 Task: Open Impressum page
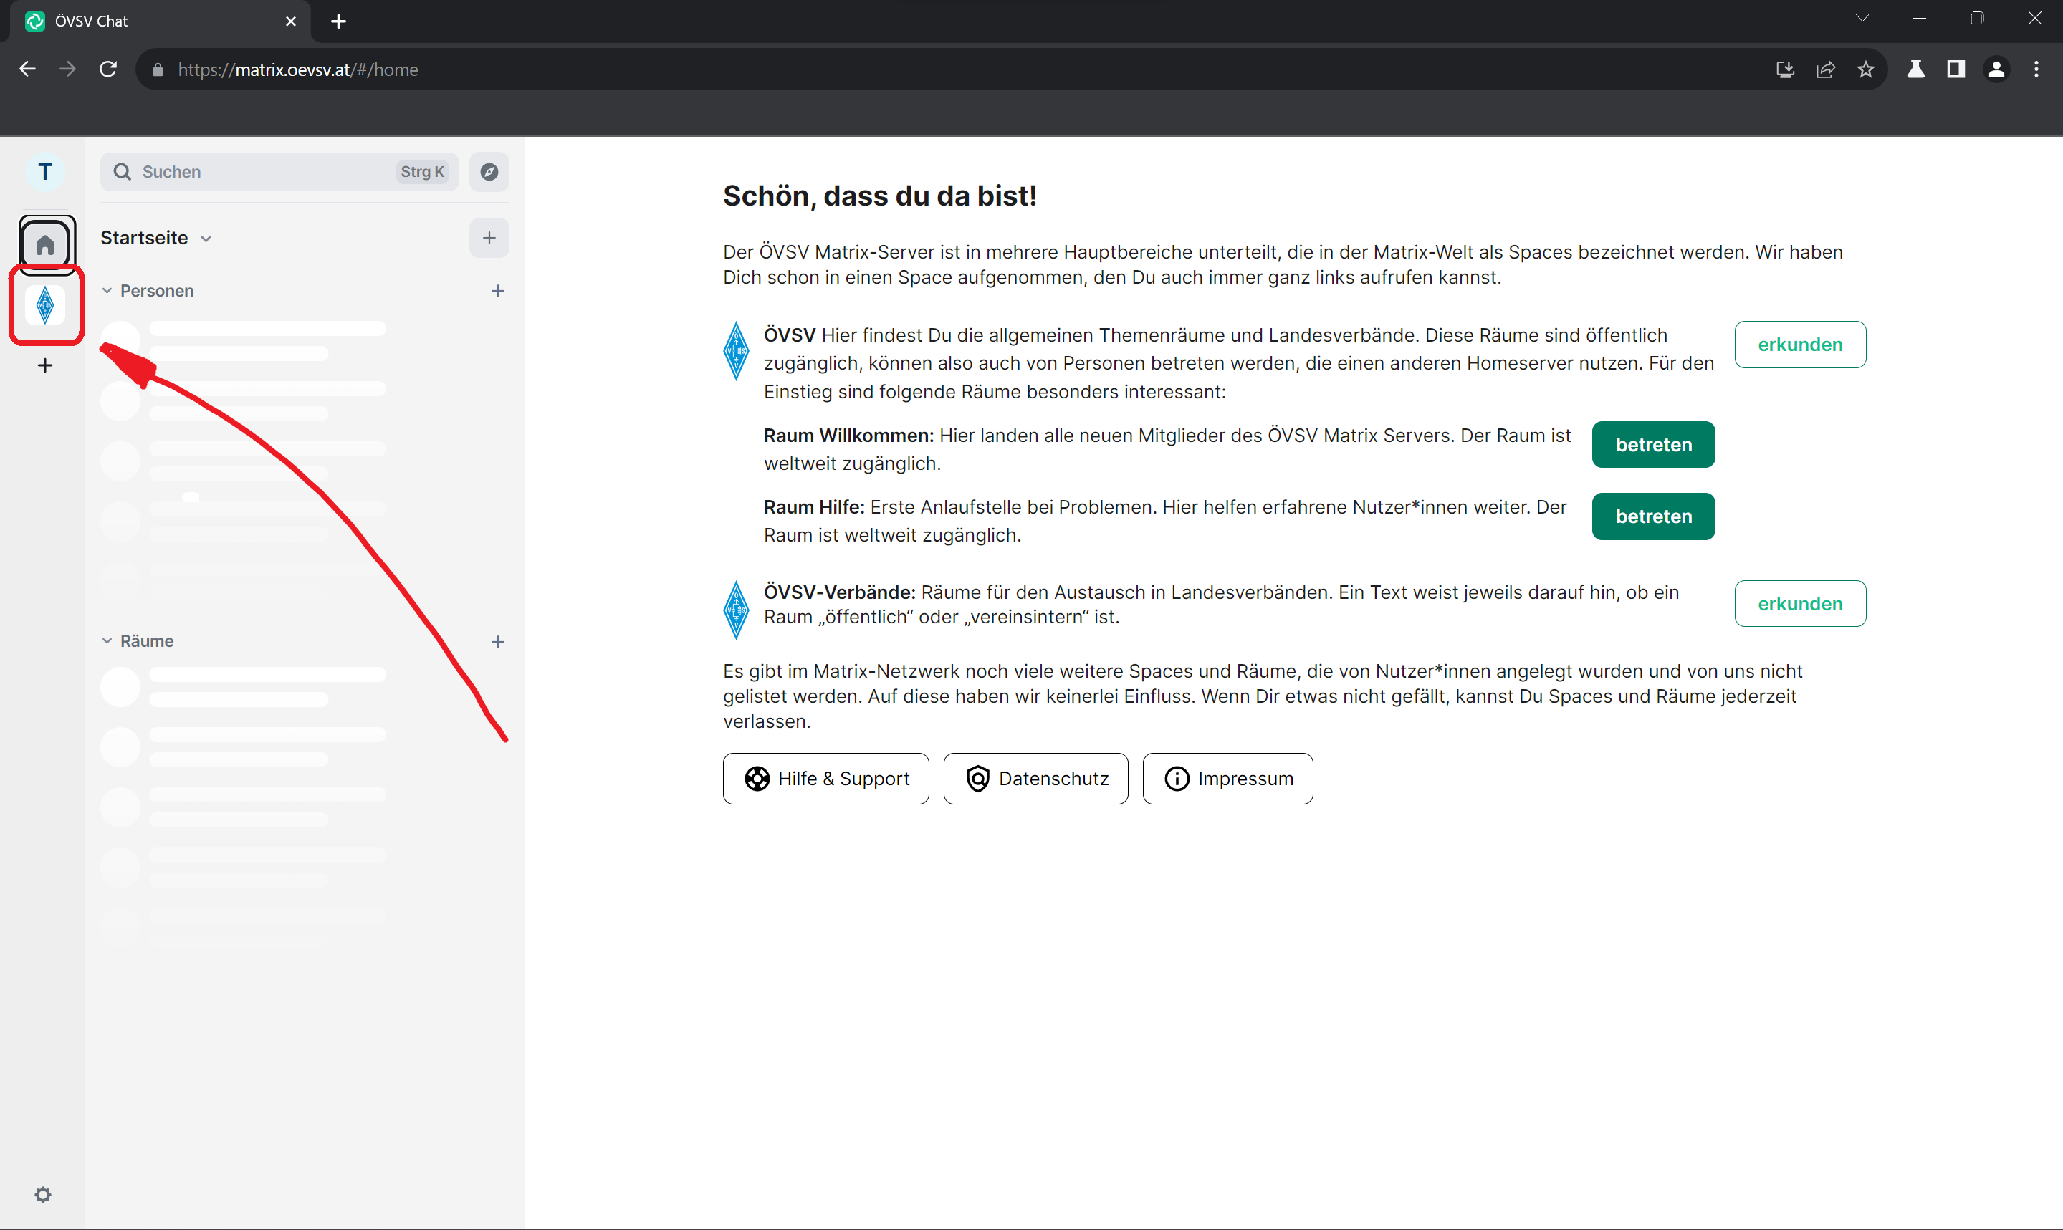click(1227, 778)
